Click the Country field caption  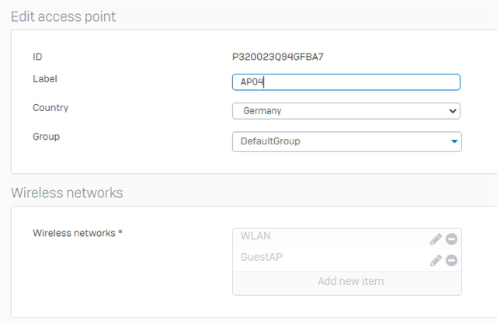pos(50,108)
